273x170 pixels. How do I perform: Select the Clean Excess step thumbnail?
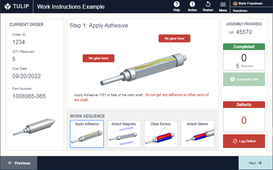point(161,134)
